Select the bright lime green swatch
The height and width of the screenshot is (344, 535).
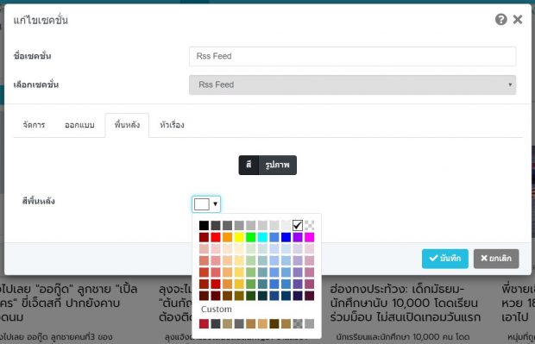click(251, 237)
